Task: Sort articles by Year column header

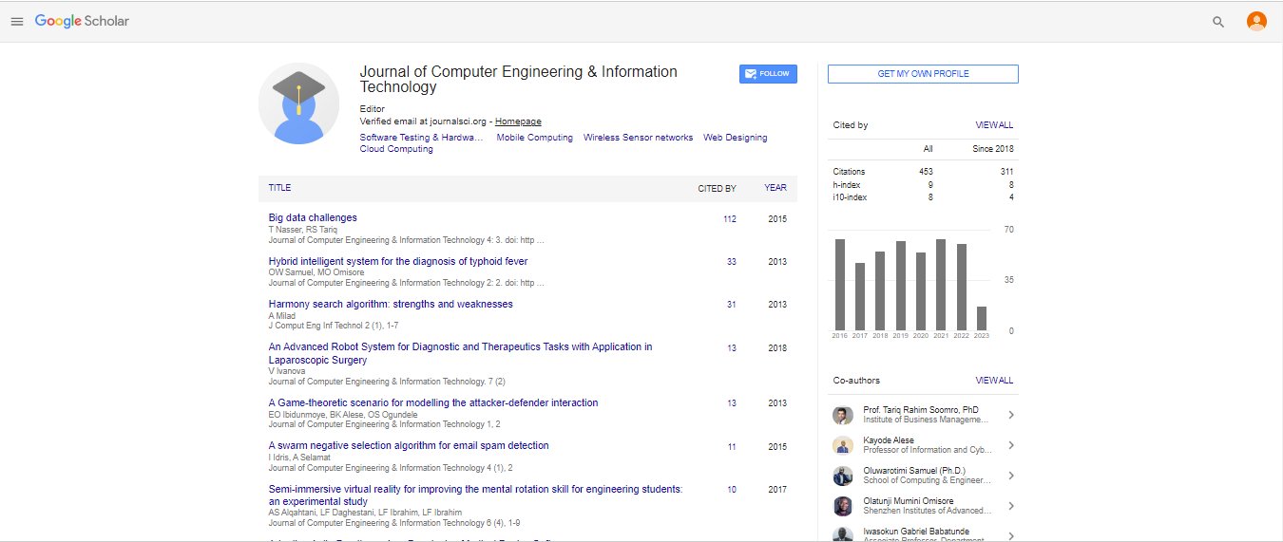Action: tap(776, 188)
